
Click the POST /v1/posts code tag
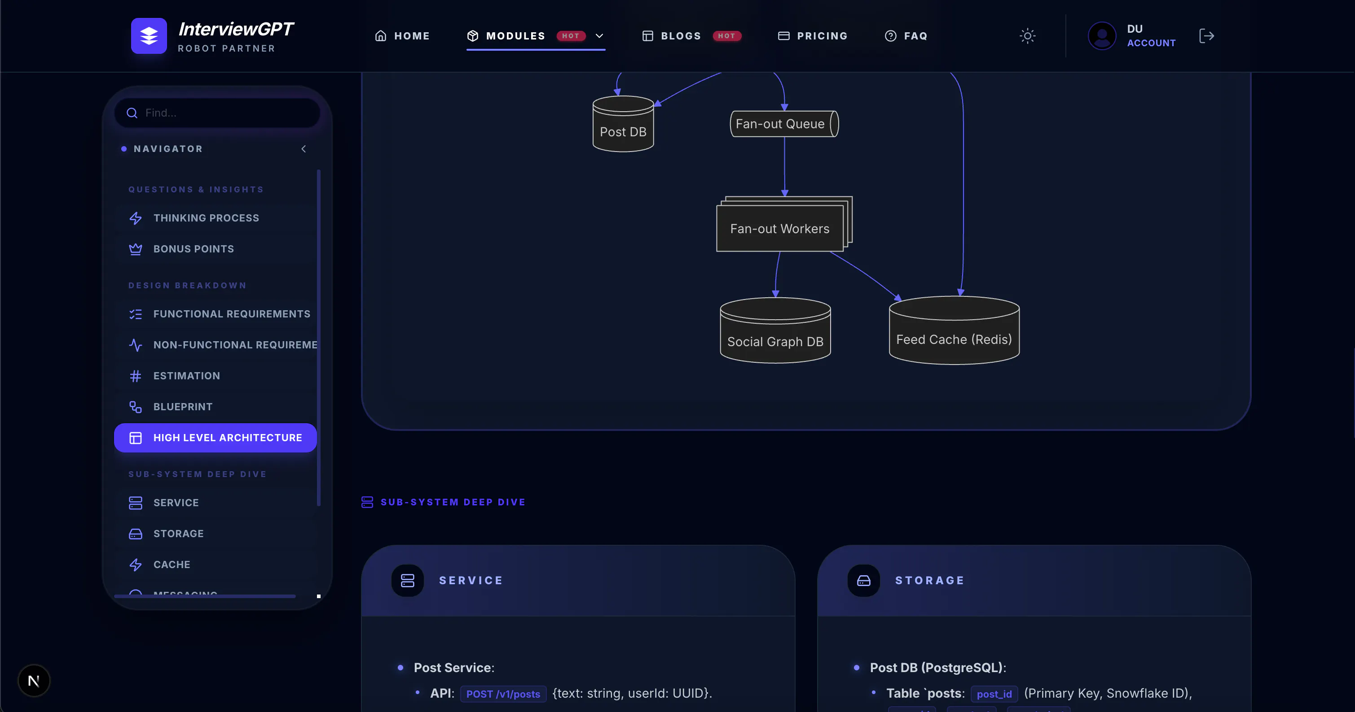(503, 694)
